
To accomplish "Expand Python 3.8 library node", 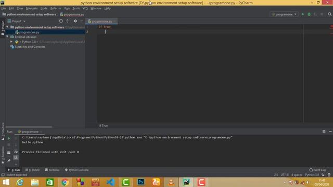I will click(x=11, y=42).
